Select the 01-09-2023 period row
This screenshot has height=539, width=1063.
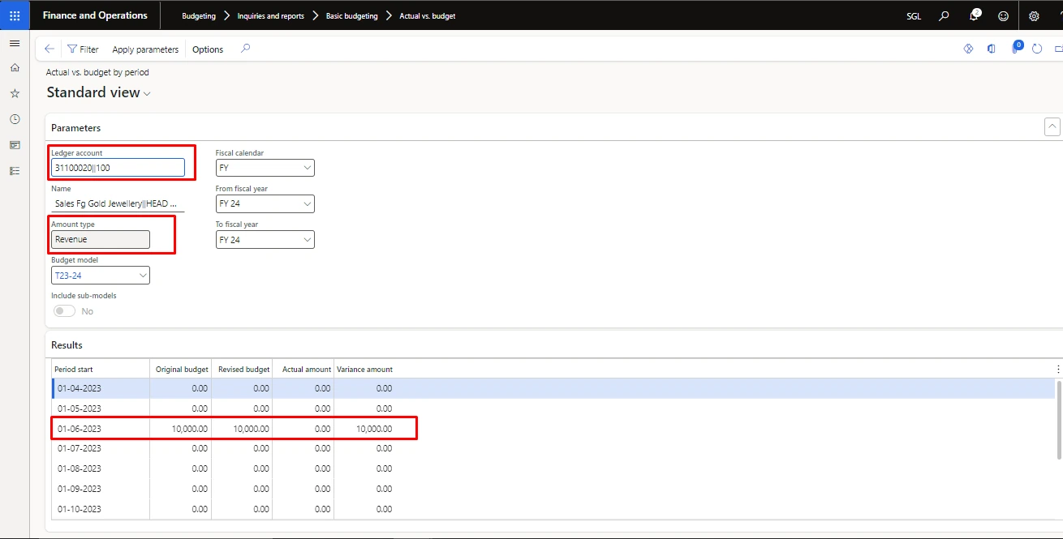click(553, 489)
